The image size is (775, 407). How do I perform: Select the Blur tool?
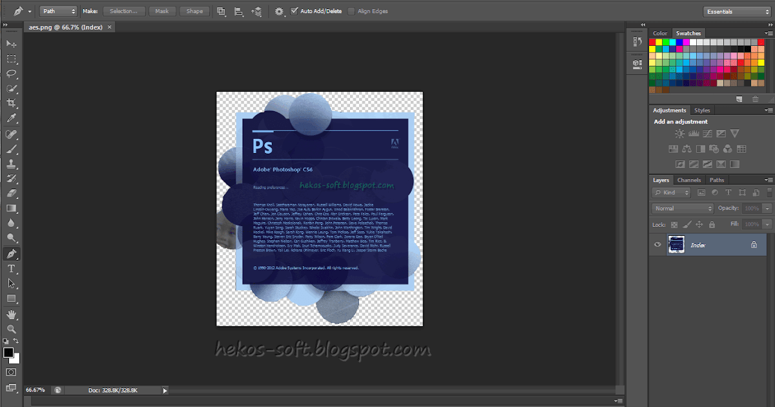click(12, 223)
